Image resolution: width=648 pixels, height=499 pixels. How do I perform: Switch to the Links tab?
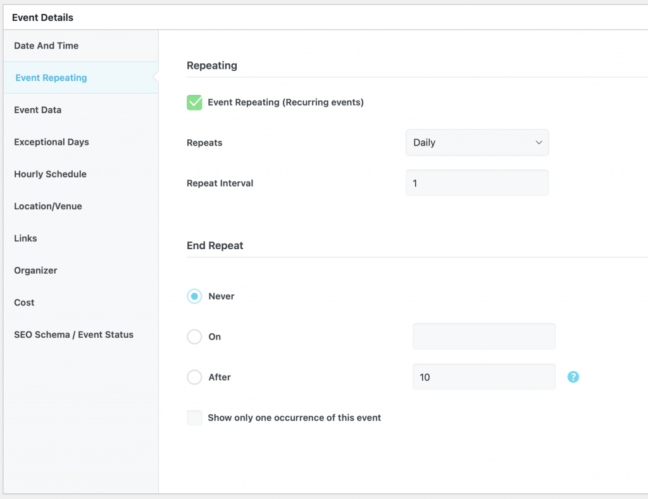coord(25,238)
